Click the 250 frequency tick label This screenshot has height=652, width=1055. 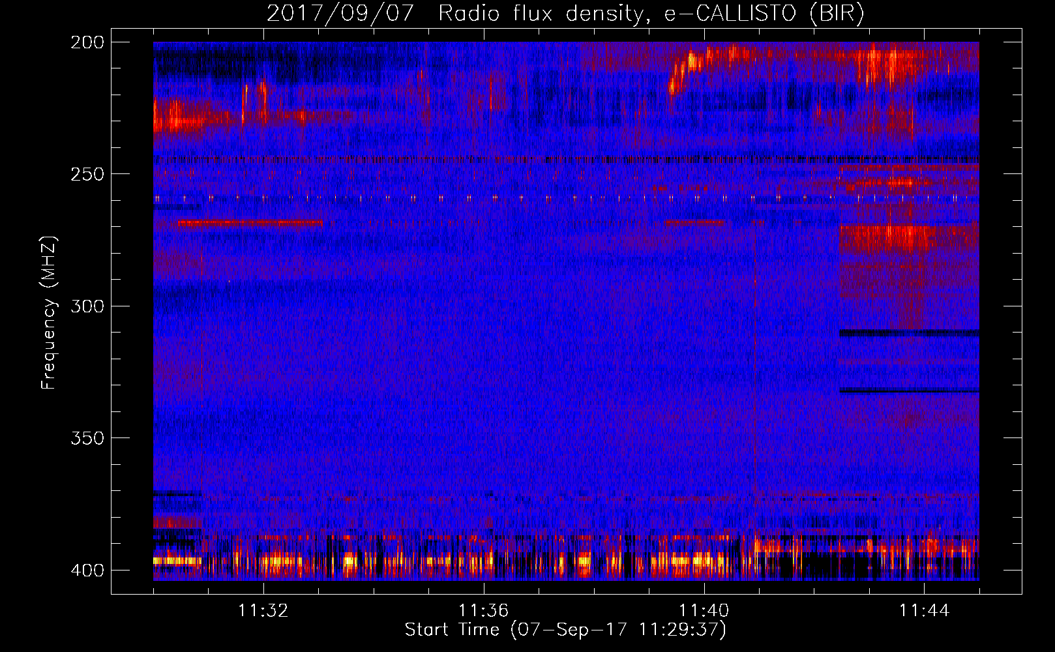click(87, 174)
